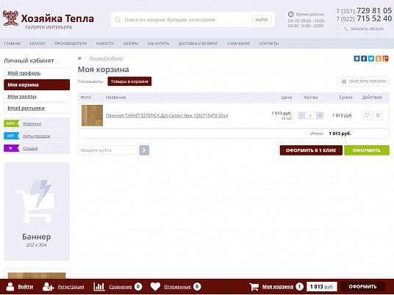Delete the laminate item with the trash icon
Screen dimensions: 394x295
[378, 115]
